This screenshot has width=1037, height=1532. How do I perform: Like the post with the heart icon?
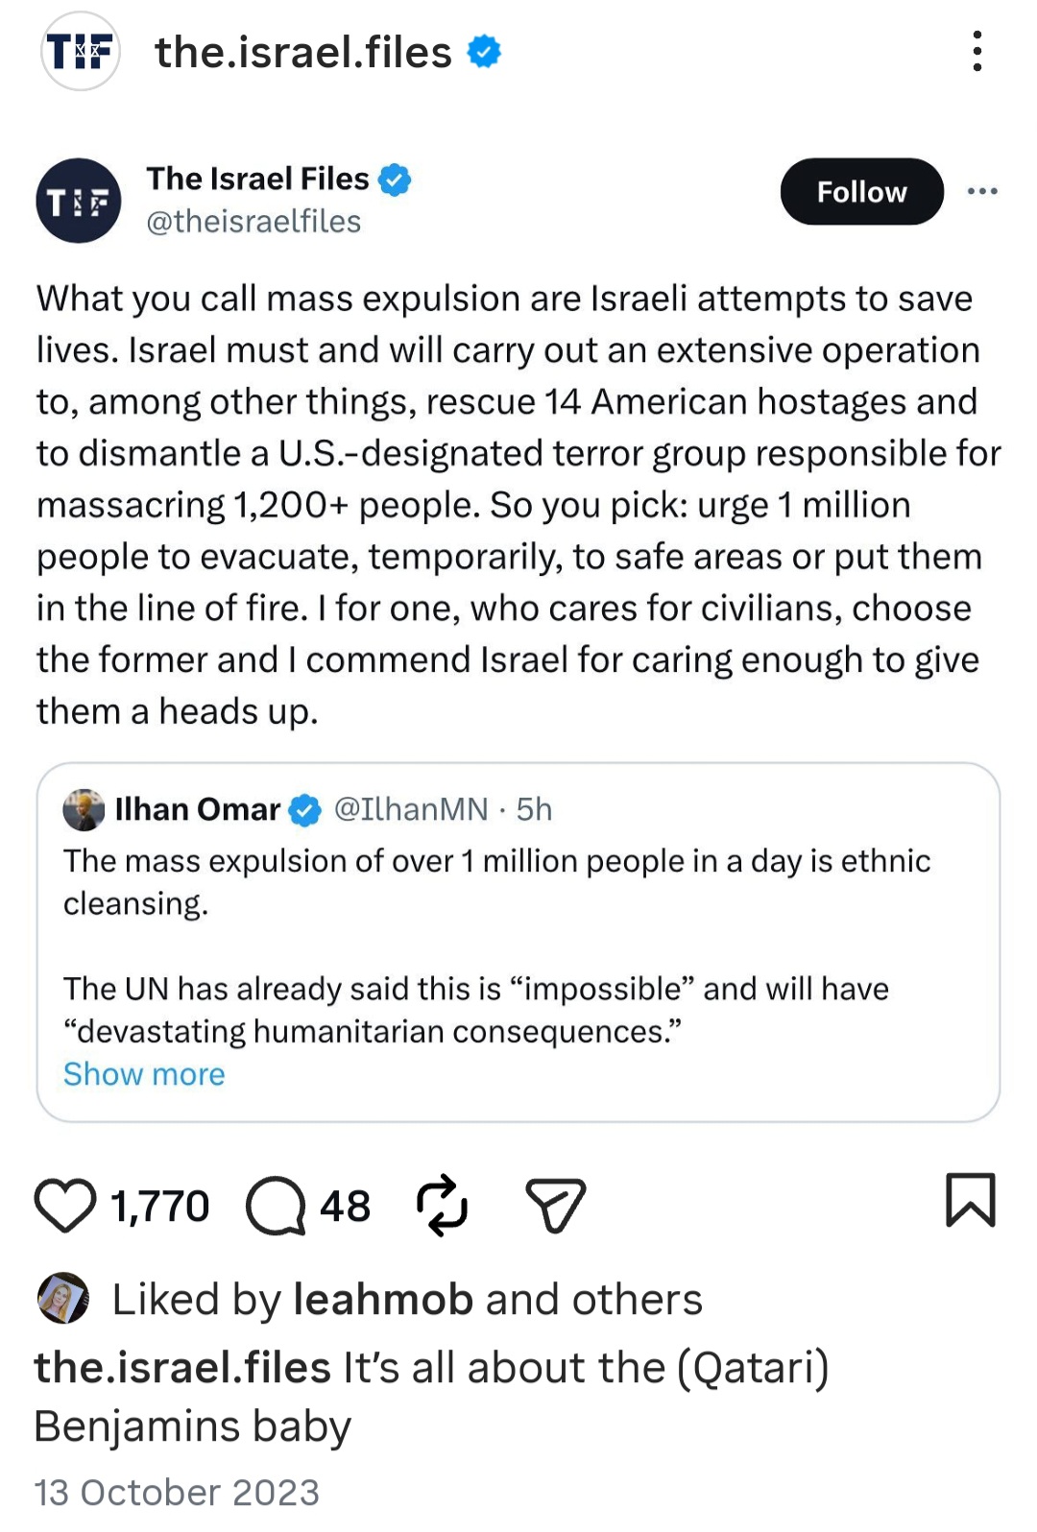[x=65, y=1205]
